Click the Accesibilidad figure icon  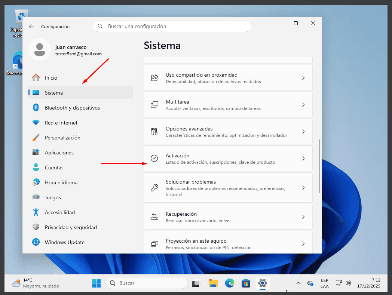pyautogui.click(x=36, y=212)
